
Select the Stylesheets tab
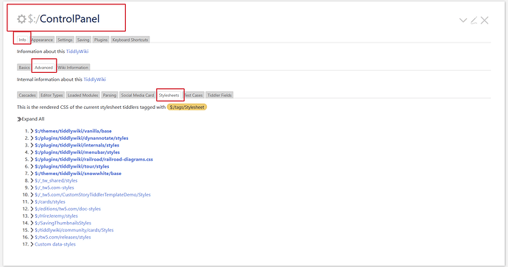(x=169, y=95)
